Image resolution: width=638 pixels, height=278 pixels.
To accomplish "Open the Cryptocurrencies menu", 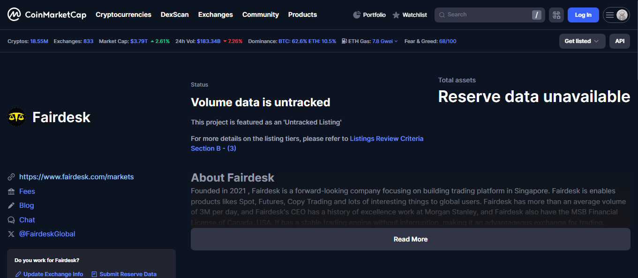I will (123, 15).
